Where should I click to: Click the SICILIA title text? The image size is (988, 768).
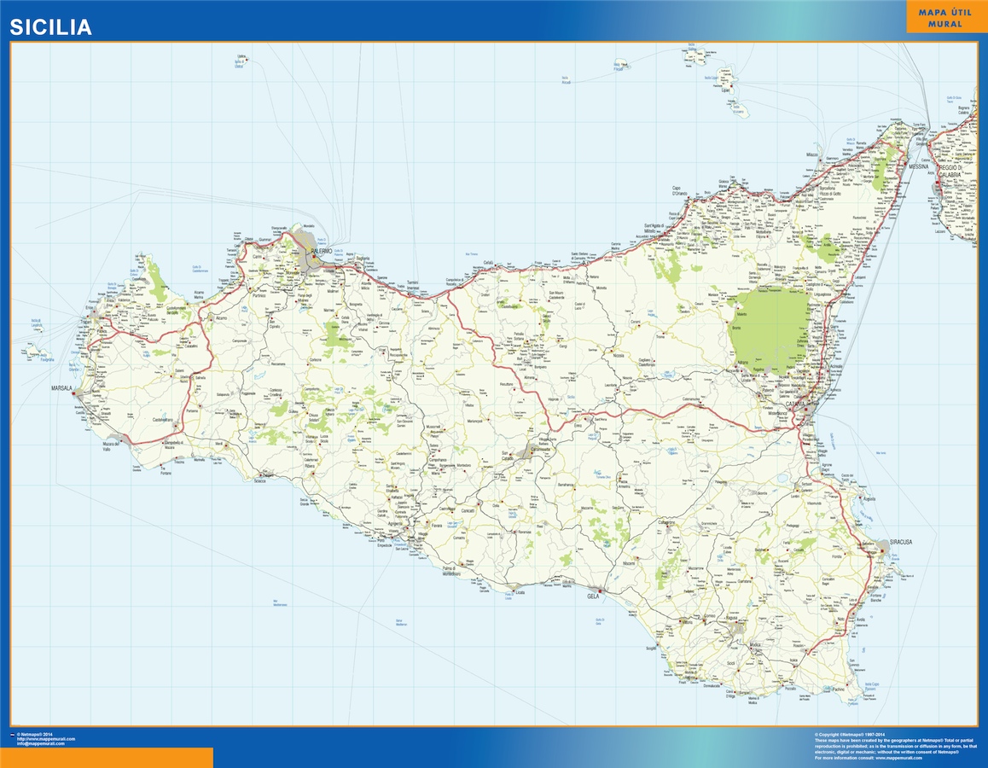[x=50, y=27]
